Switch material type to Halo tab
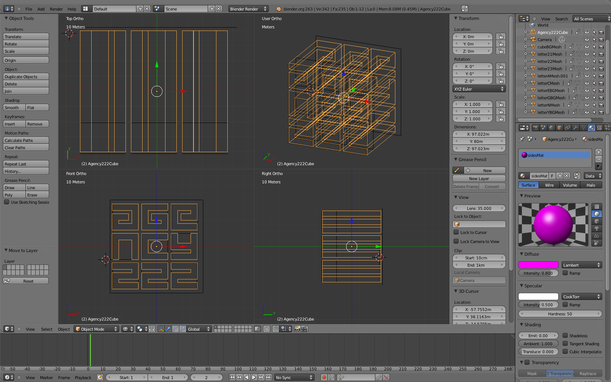This screenshot has height=382, width=611. tap(591, 185)
